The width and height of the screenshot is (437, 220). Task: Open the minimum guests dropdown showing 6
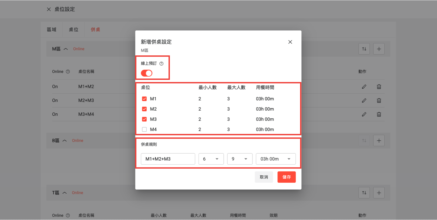pos(211,159)
